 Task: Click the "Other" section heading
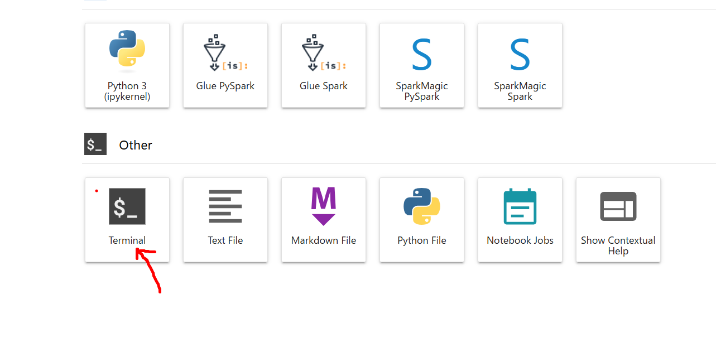(136, 145)
